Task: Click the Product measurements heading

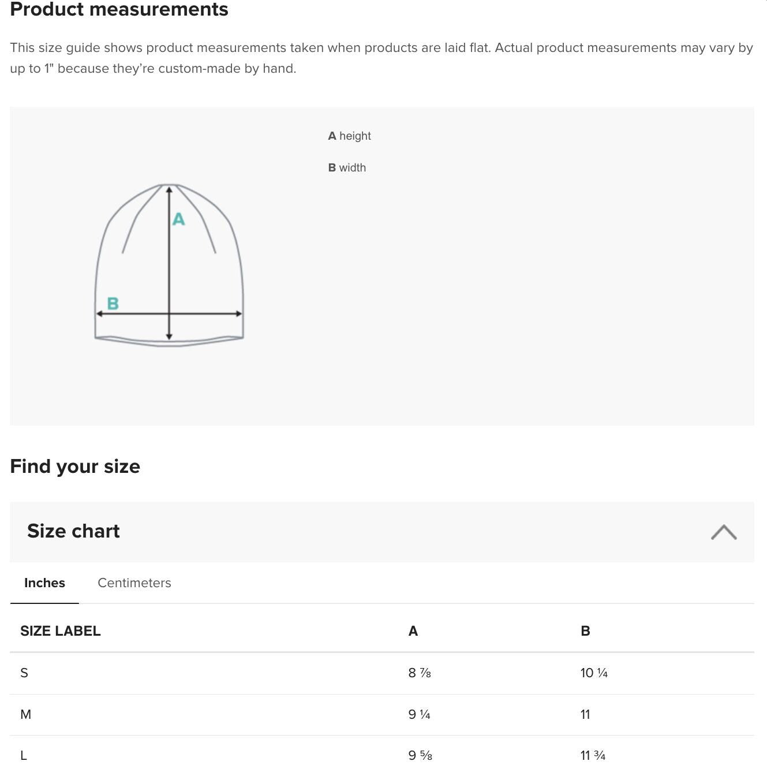Action: [119, 9]
